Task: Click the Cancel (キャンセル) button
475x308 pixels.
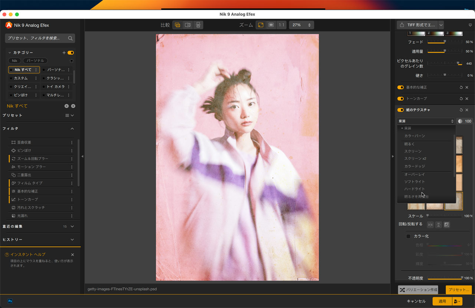Action: click(x=416, y=301)
